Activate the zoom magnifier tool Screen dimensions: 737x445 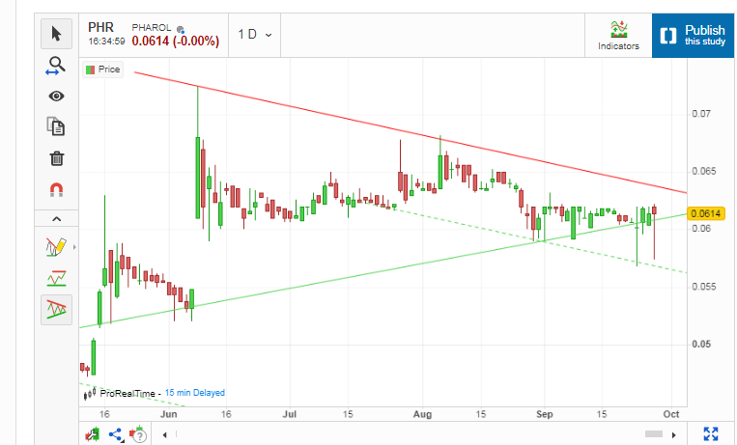coord(55,66)
